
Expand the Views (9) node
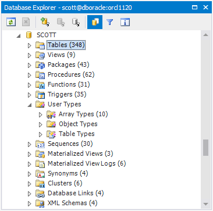coord(30,55)
